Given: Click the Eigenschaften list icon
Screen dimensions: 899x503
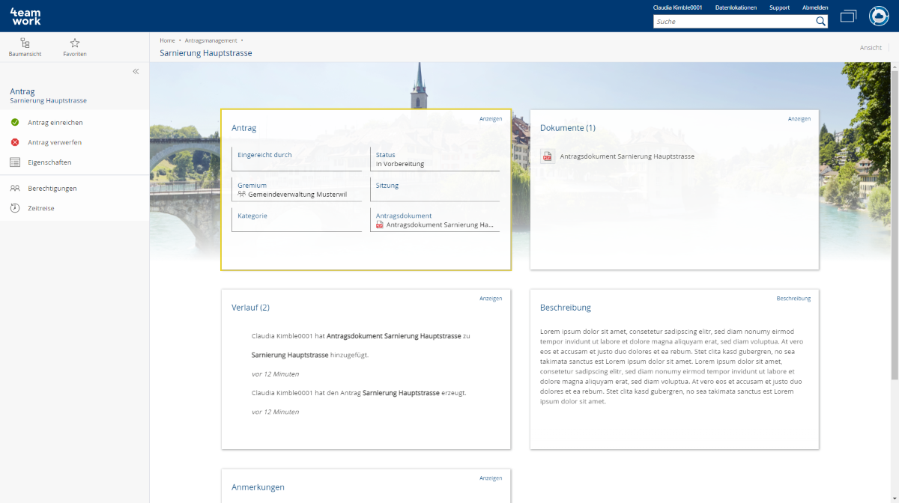Looking at the screenshot, I should 15,162.
